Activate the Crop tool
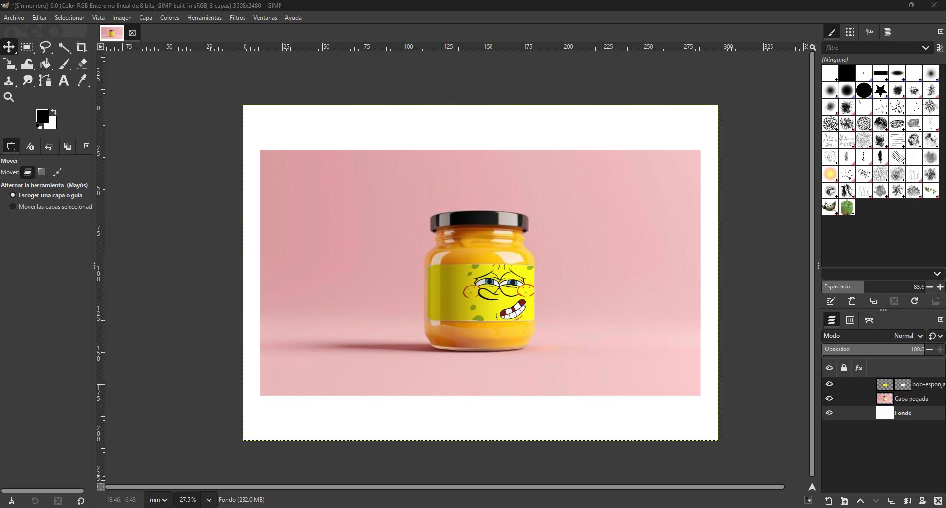Screen dimensions: 946x508 (x=82, y=47)
